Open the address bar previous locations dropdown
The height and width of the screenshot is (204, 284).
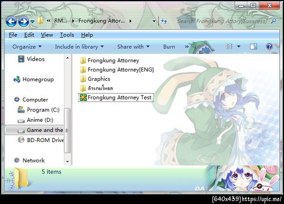pos(154,21)
